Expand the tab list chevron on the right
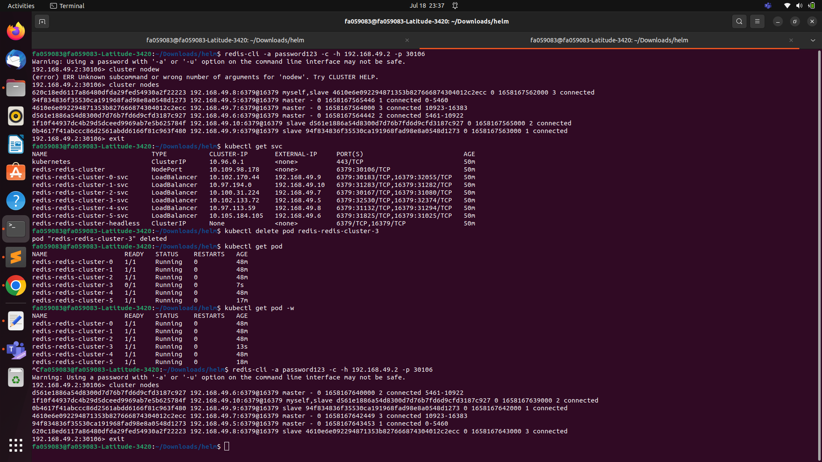Screen dimensions: 822x462 click(812, 40)
